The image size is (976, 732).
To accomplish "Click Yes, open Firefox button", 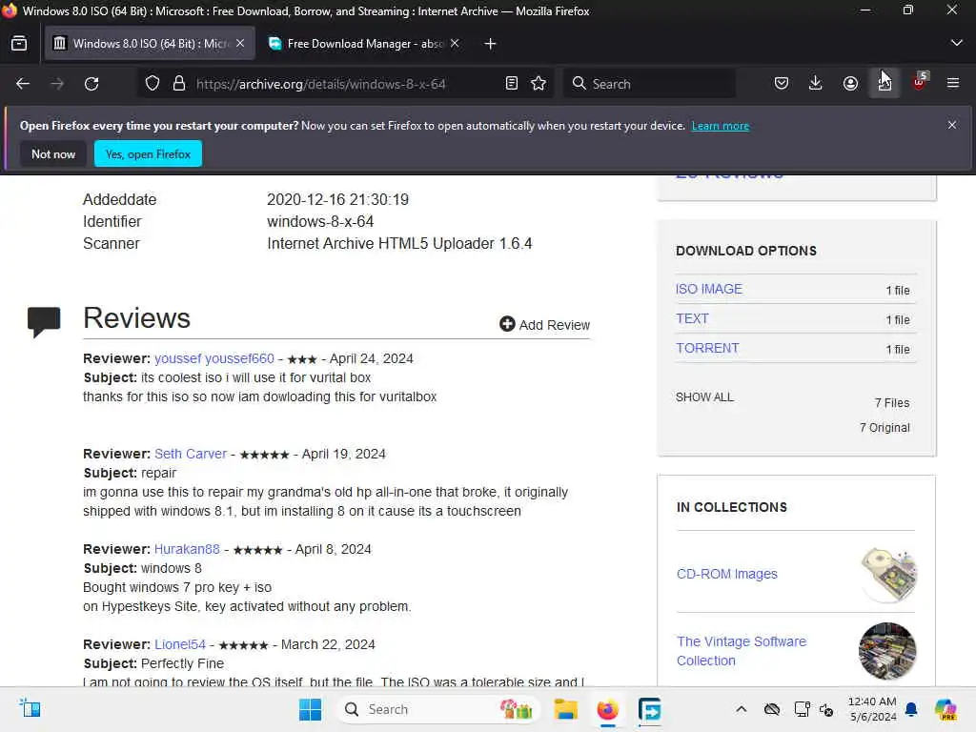I will [148, 153].
